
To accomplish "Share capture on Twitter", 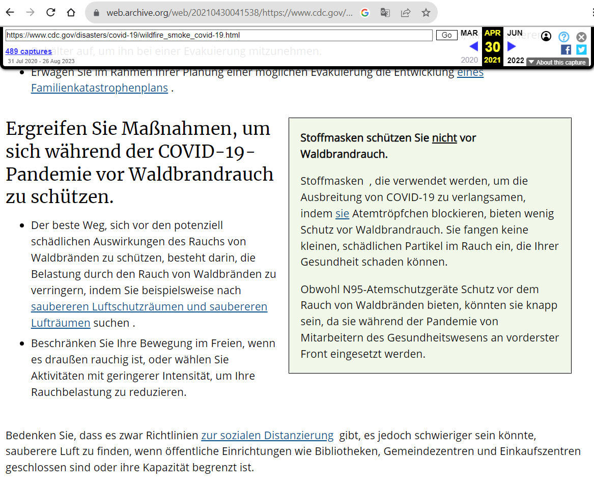I will click(x=581, y=49).
